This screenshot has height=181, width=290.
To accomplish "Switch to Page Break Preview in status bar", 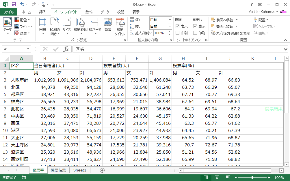I will point(228,178).
